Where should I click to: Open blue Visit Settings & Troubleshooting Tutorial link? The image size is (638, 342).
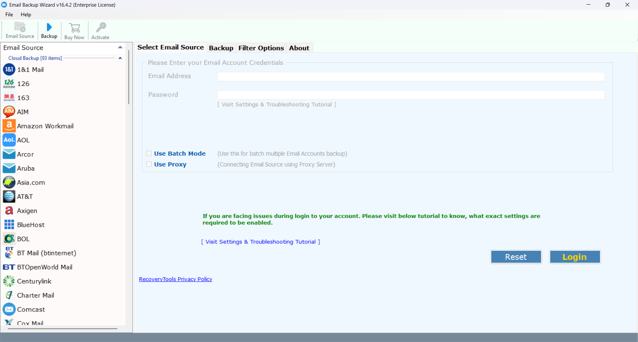point(261,242)
